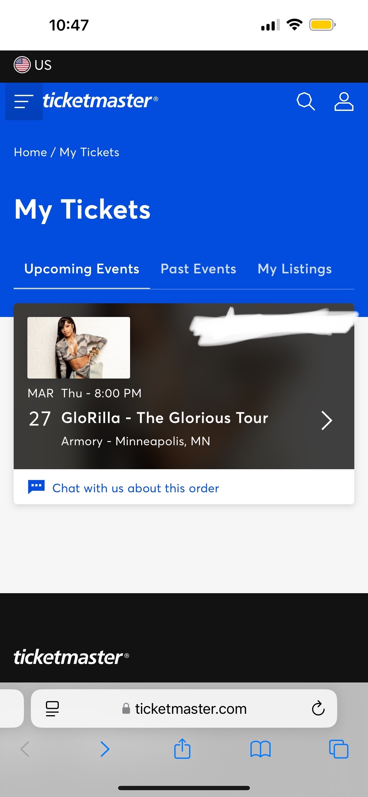Open the page format reader menu

point(52,708)
